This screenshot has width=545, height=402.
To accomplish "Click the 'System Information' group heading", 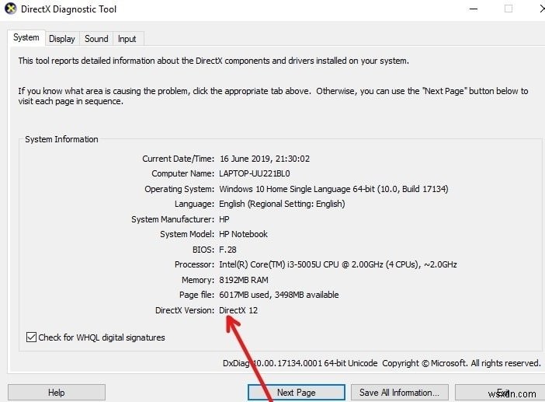I will click(x=61, y=139).
